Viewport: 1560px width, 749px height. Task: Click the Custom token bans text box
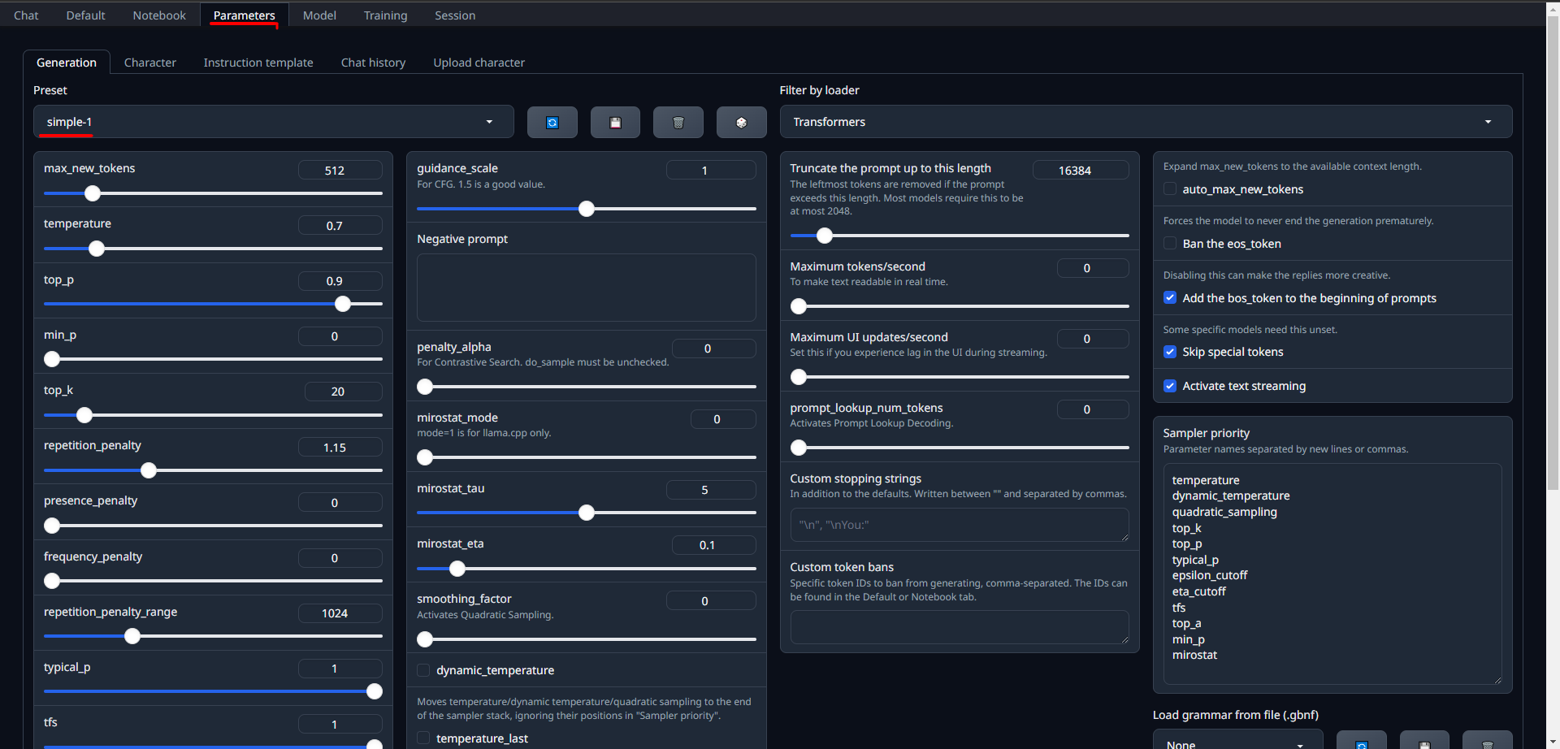pos(960,627)
